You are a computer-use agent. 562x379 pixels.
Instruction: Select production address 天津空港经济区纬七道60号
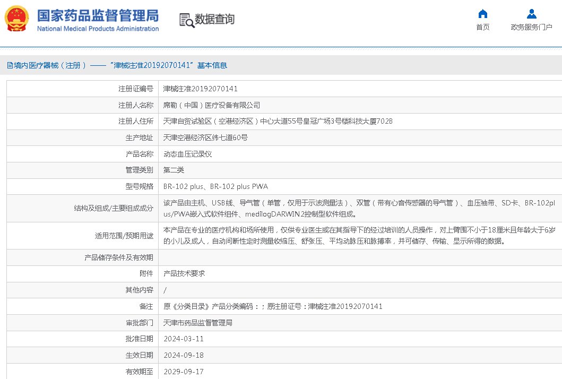click(x=205, y=137)
